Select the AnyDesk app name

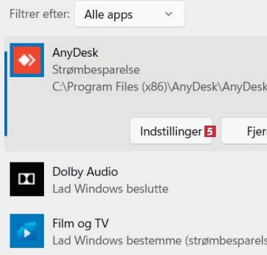tap(75, 52)
